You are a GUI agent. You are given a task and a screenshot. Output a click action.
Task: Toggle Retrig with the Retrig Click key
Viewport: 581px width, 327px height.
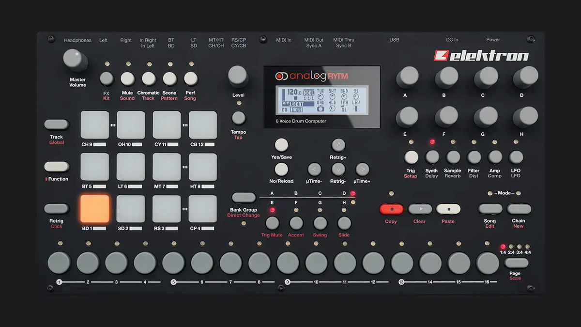[57, 209]
